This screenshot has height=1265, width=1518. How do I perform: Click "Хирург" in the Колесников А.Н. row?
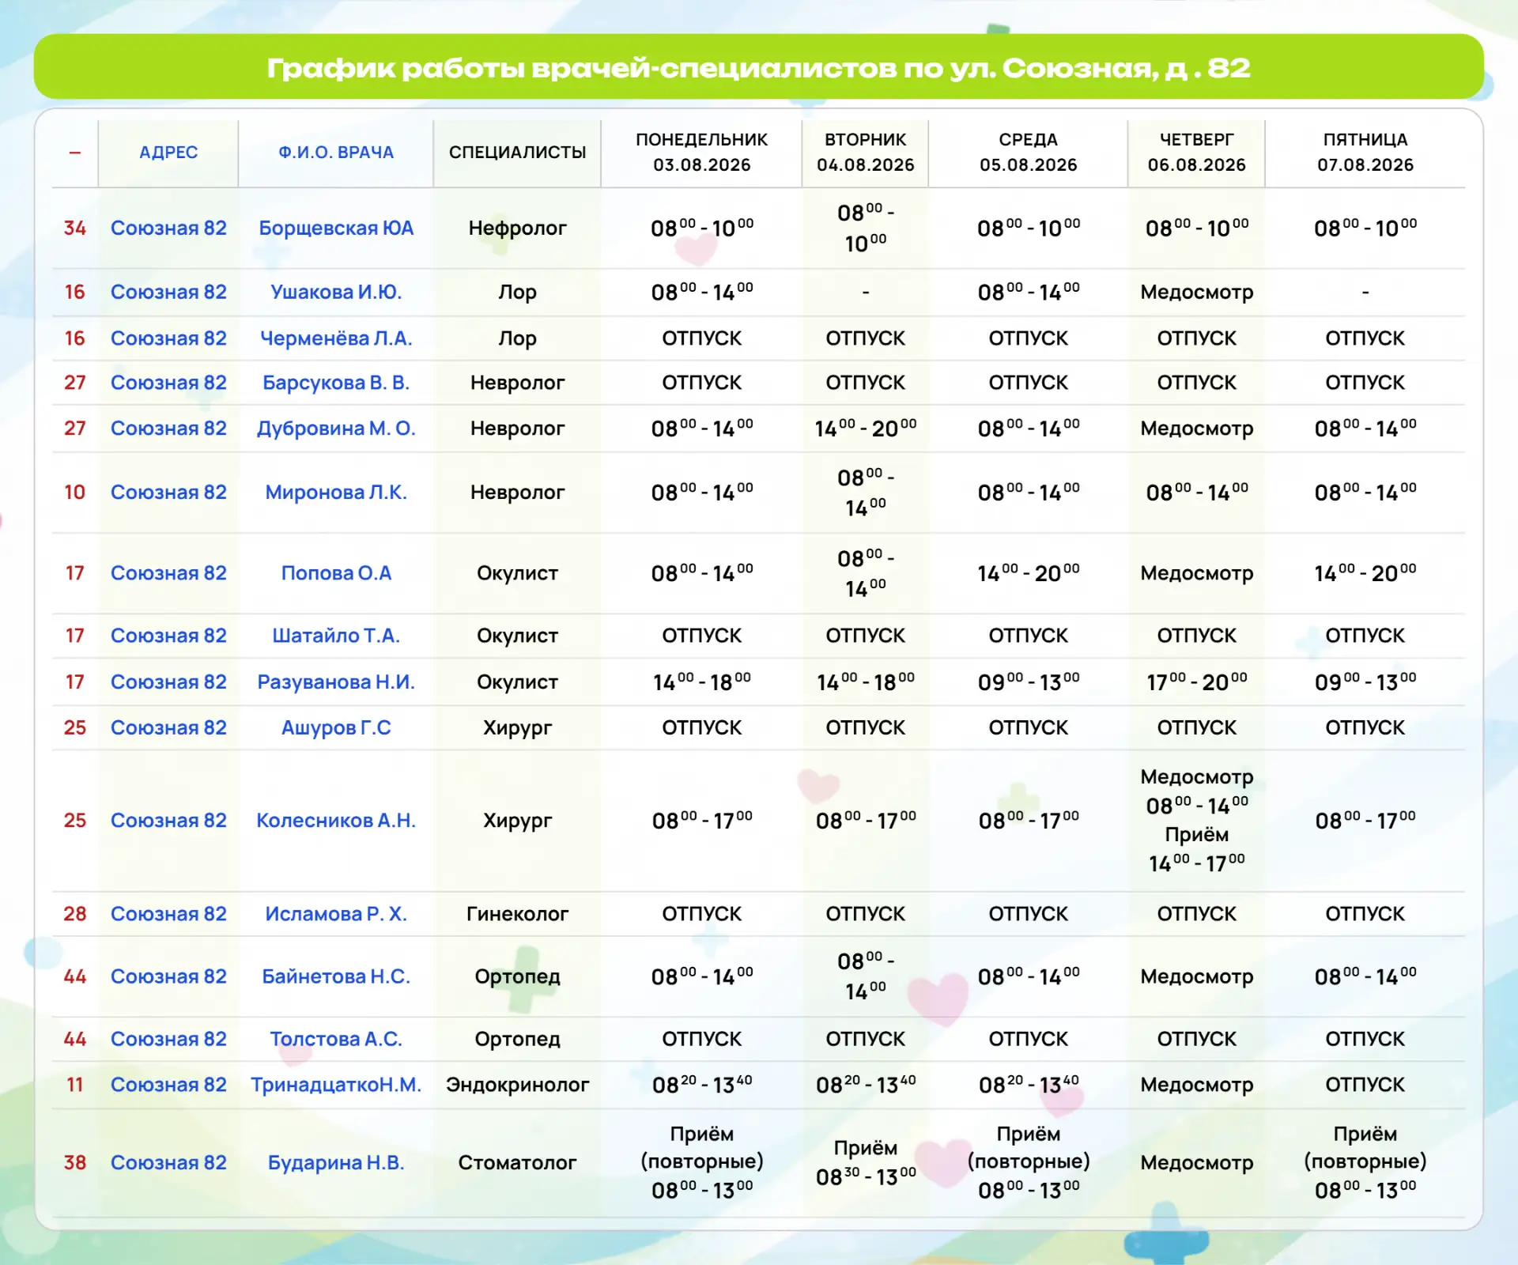[518, 821]
